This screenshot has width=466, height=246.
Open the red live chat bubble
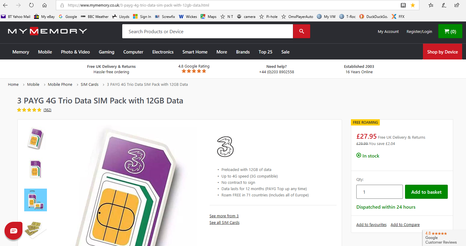point(13,231)
